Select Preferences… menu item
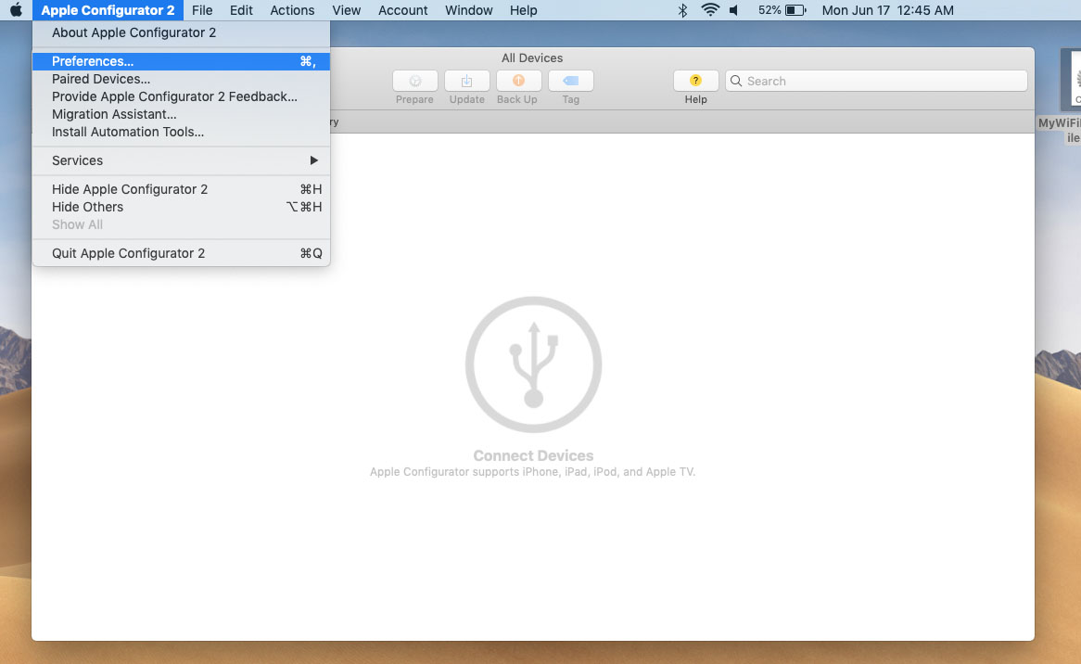Screen dimensions: 1081x664 click(182, 61)
